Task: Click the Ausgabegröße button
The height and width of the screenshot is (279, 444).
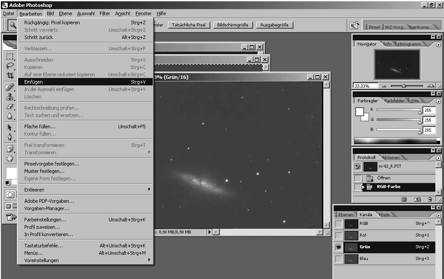Action: click(x=274, y=25)
